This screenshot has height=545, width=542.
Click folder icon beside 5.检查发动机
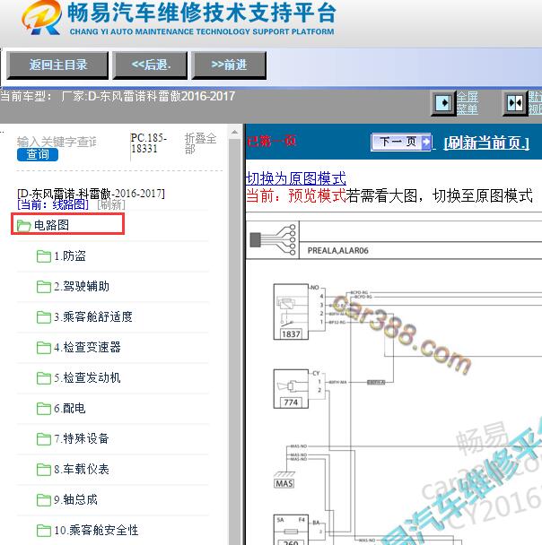coord(44,378)
